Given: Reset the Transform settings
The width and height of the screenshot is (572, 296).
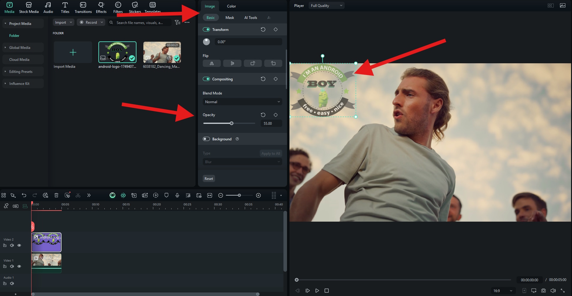Looking at the screenshot, I should coord(263,29).
